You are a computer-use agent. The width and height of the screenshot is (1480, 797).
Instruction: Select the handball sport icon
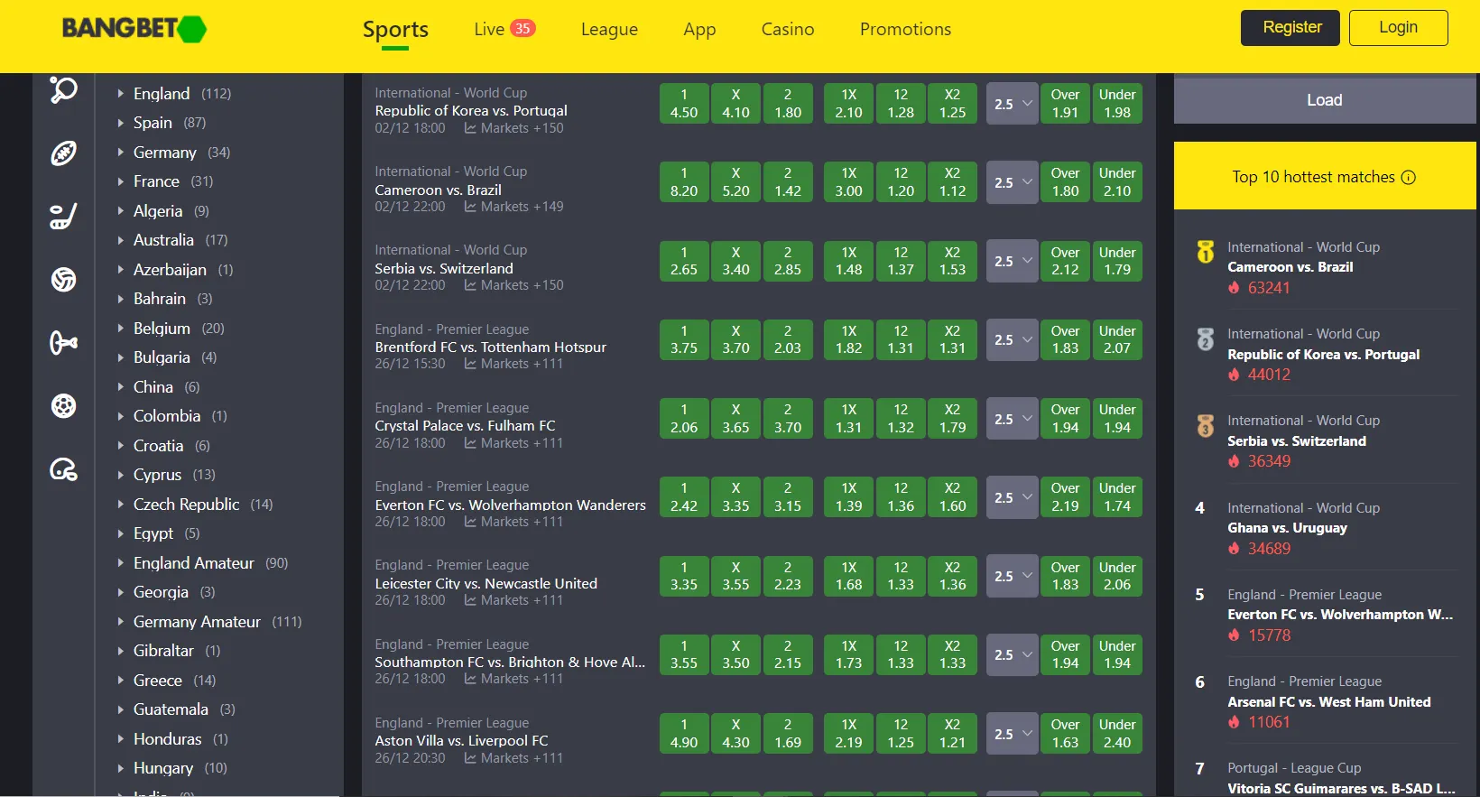pyautogui.click(x=63, y=406)
